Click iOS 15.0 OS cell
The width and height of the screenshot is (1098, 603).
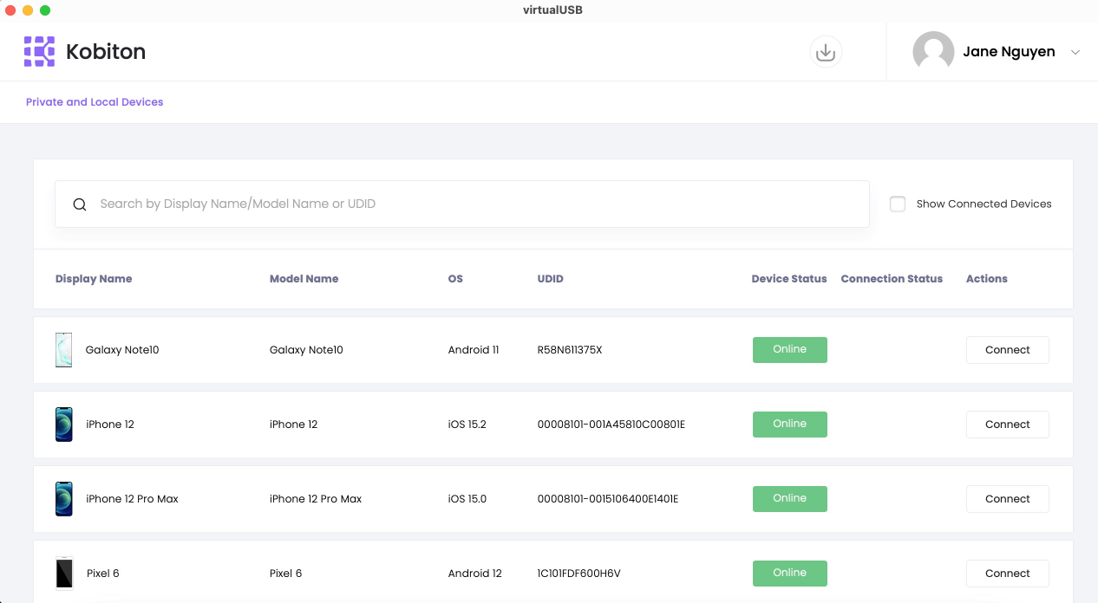point(467,499)
